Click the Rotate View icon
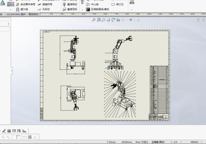Viewport: 206px width, 144px height. pos(109,20)
